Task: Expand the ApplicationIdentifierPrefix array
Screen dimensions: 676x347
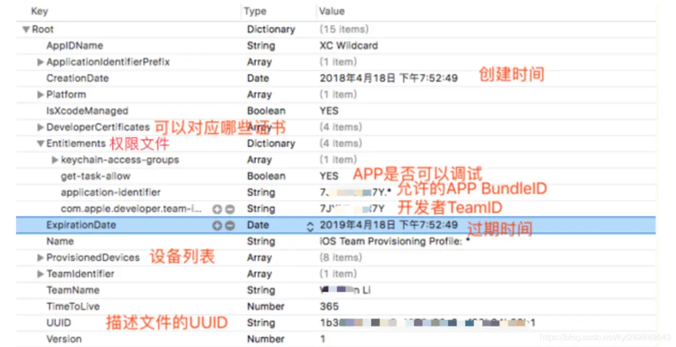Action: 40,62
